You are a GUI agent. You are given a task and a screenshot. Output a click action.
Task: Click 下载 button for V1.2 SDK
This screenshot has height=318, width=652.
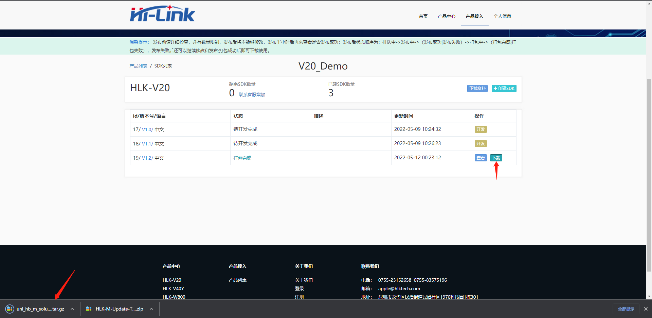tap(496, 158)
